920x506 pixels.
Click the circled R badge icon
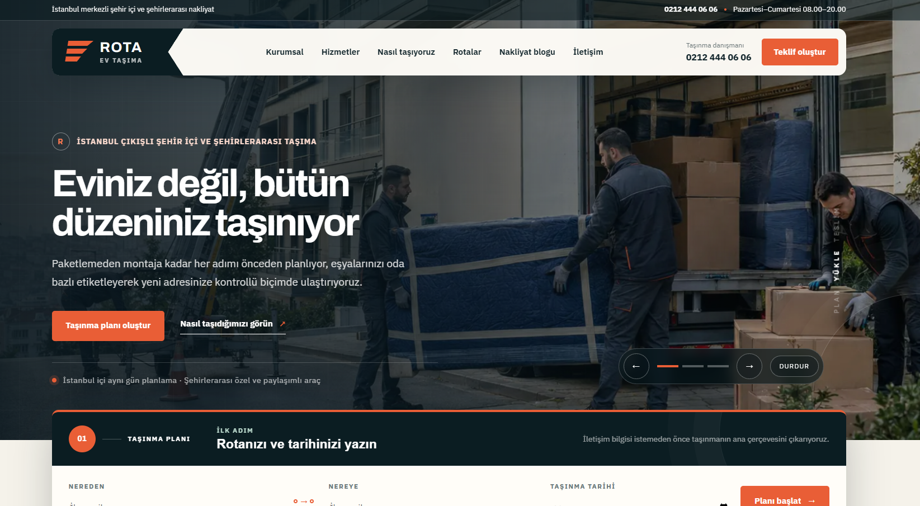tap(60, 141)
